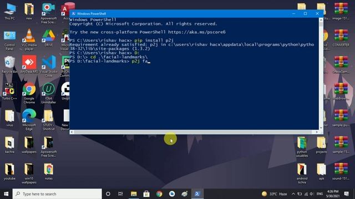Open the Recycle Bin

tap(9, 65)
